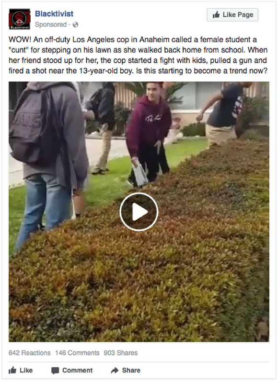Click the Comment text label
Image resolution: width=278 pixels, height=383 pixels.
[x=78, y=370]
